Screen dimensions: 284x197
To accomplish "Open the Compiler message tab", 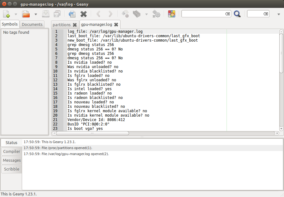I will [12, 151].
